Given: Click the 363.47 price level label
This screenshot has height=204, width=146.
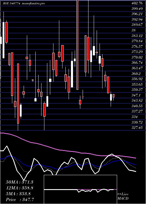Looking at the screenshot, I should [137, 68].
